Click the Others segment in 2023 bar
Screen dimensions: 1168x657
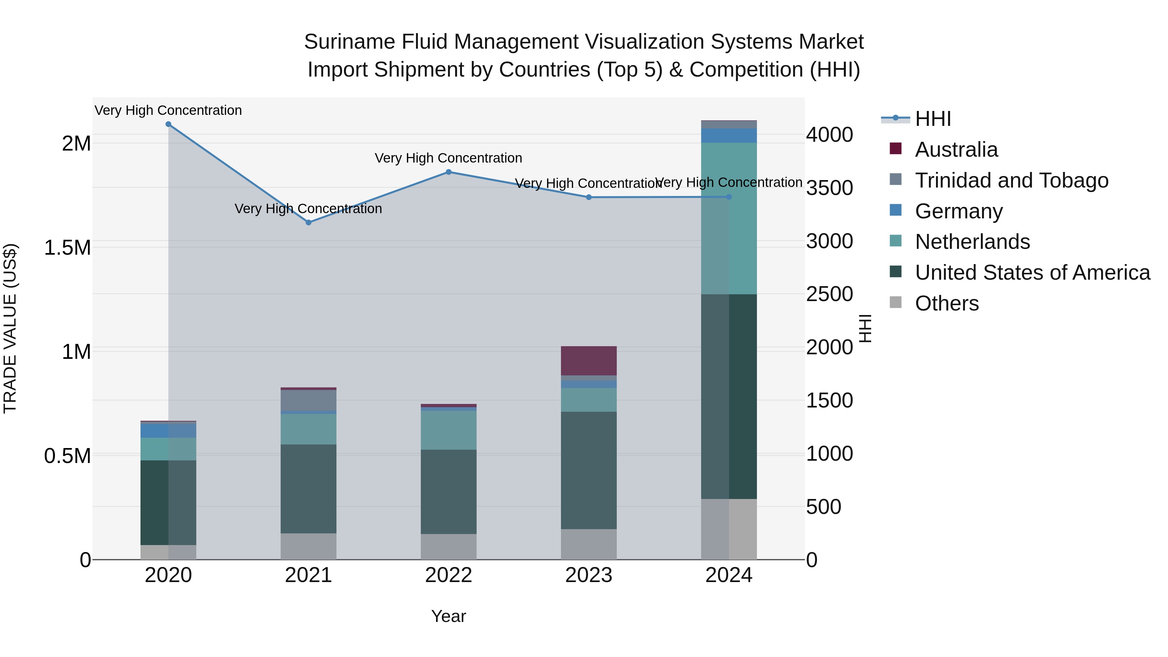(x=589, y=544)
